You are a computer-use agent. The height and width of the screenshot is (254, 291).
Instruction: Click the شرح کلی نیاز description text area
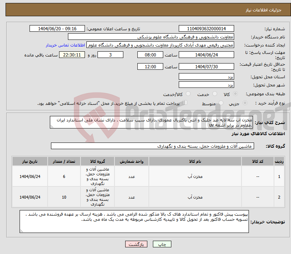coord(151,123)
